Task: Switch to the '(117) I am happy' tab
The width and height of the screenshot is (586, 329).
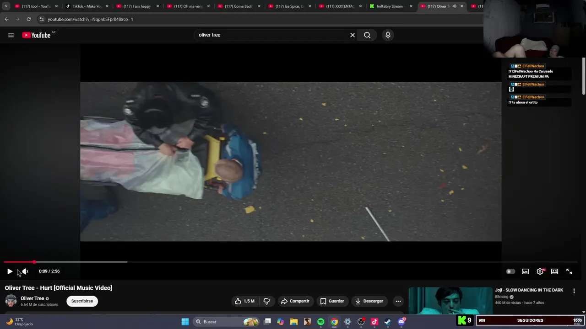Action: click(x=137, y=6)
